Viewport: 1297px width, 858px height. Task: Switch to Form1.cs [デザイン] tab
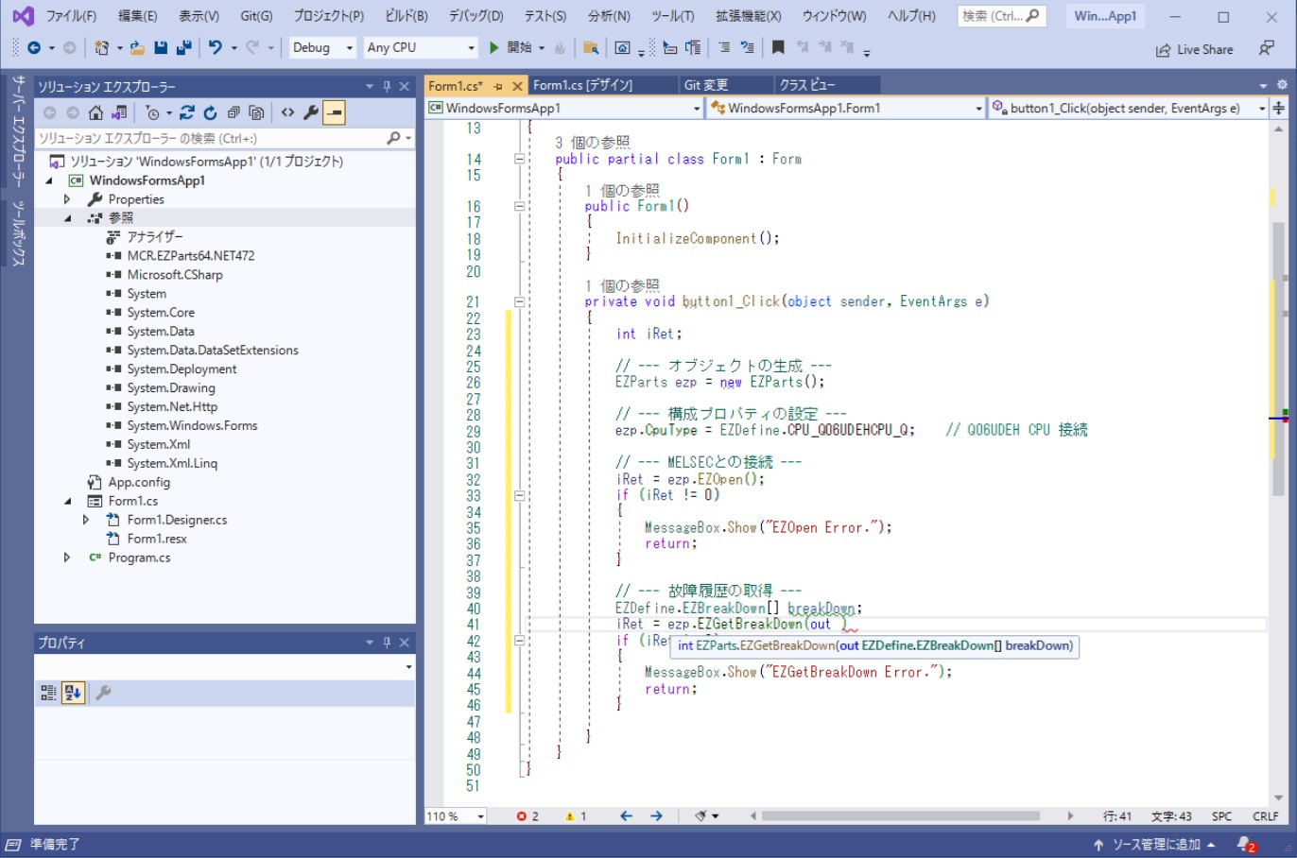583,85
